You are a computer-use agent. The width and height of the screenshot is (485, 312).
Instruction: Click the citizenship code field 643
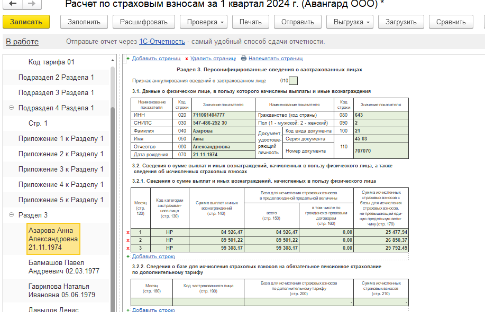click(x=381, y=115)
